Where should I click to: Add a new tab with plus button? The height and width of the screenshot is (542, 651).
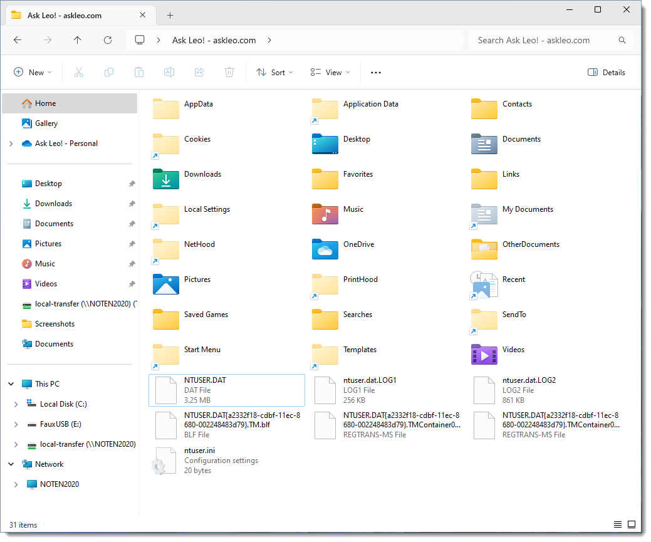tap(170, 15)
